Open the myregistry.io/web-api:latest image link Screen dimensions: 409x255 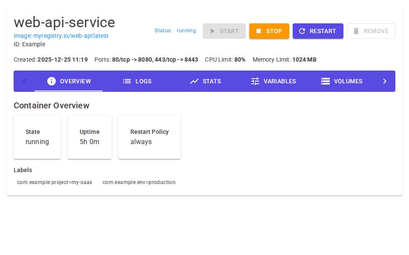click(x=62, y=36)
